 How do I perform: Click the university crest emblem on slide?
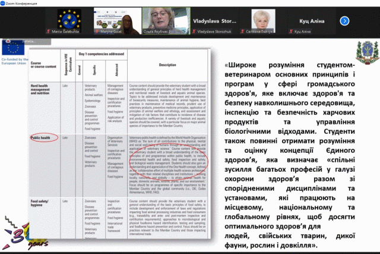pos(368,53)
